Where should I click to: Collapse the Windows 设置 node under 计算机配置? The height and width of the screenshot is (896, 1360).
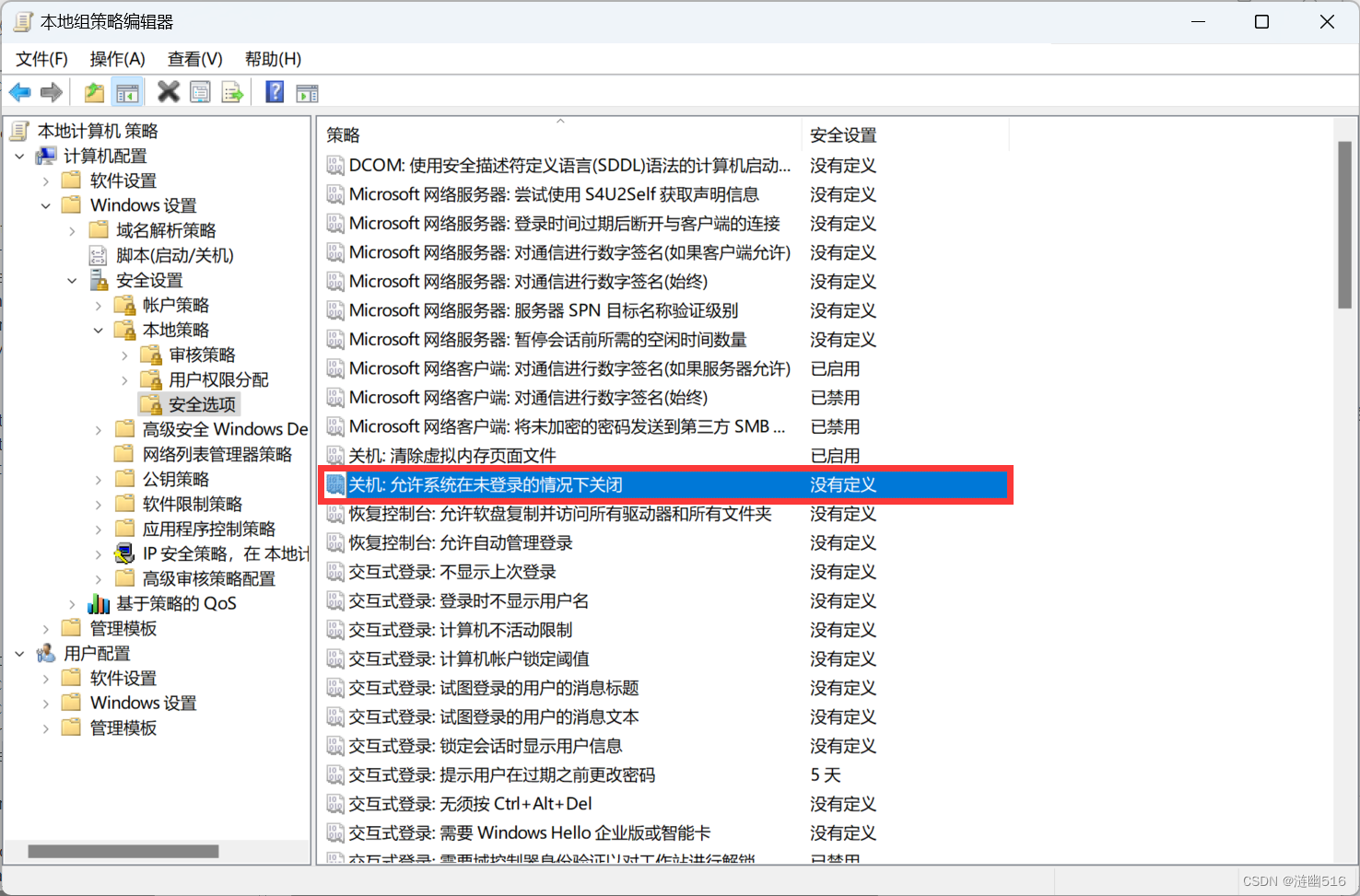(45, 205)
